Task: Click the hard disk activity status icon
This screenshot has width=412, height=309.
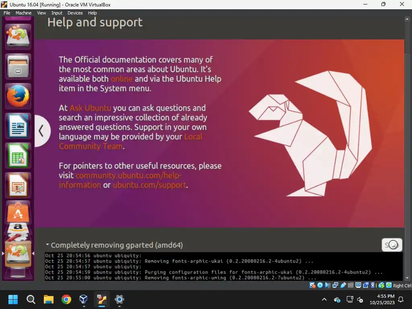Action: pyautogui.click(x=312, y=285)
